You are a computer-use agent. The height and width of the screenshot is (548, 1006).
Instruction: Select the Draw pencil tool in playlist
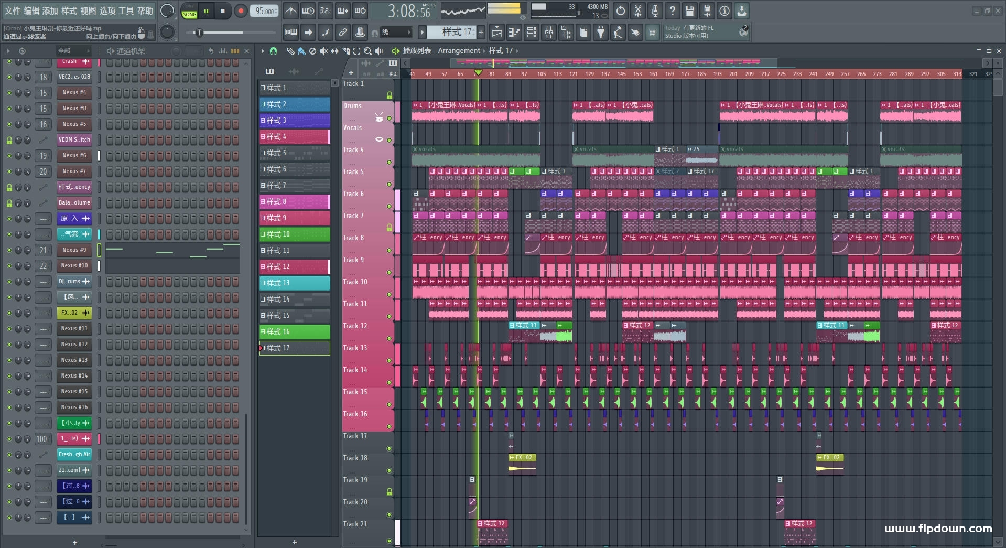point(290,51)
